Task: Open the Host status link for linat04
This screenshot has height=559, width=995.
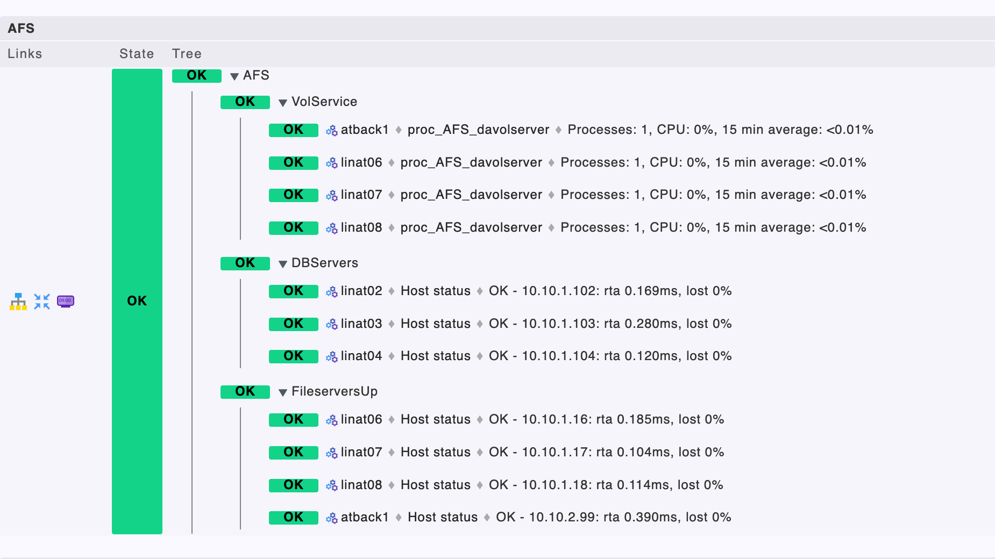Action: pos(435,356)
